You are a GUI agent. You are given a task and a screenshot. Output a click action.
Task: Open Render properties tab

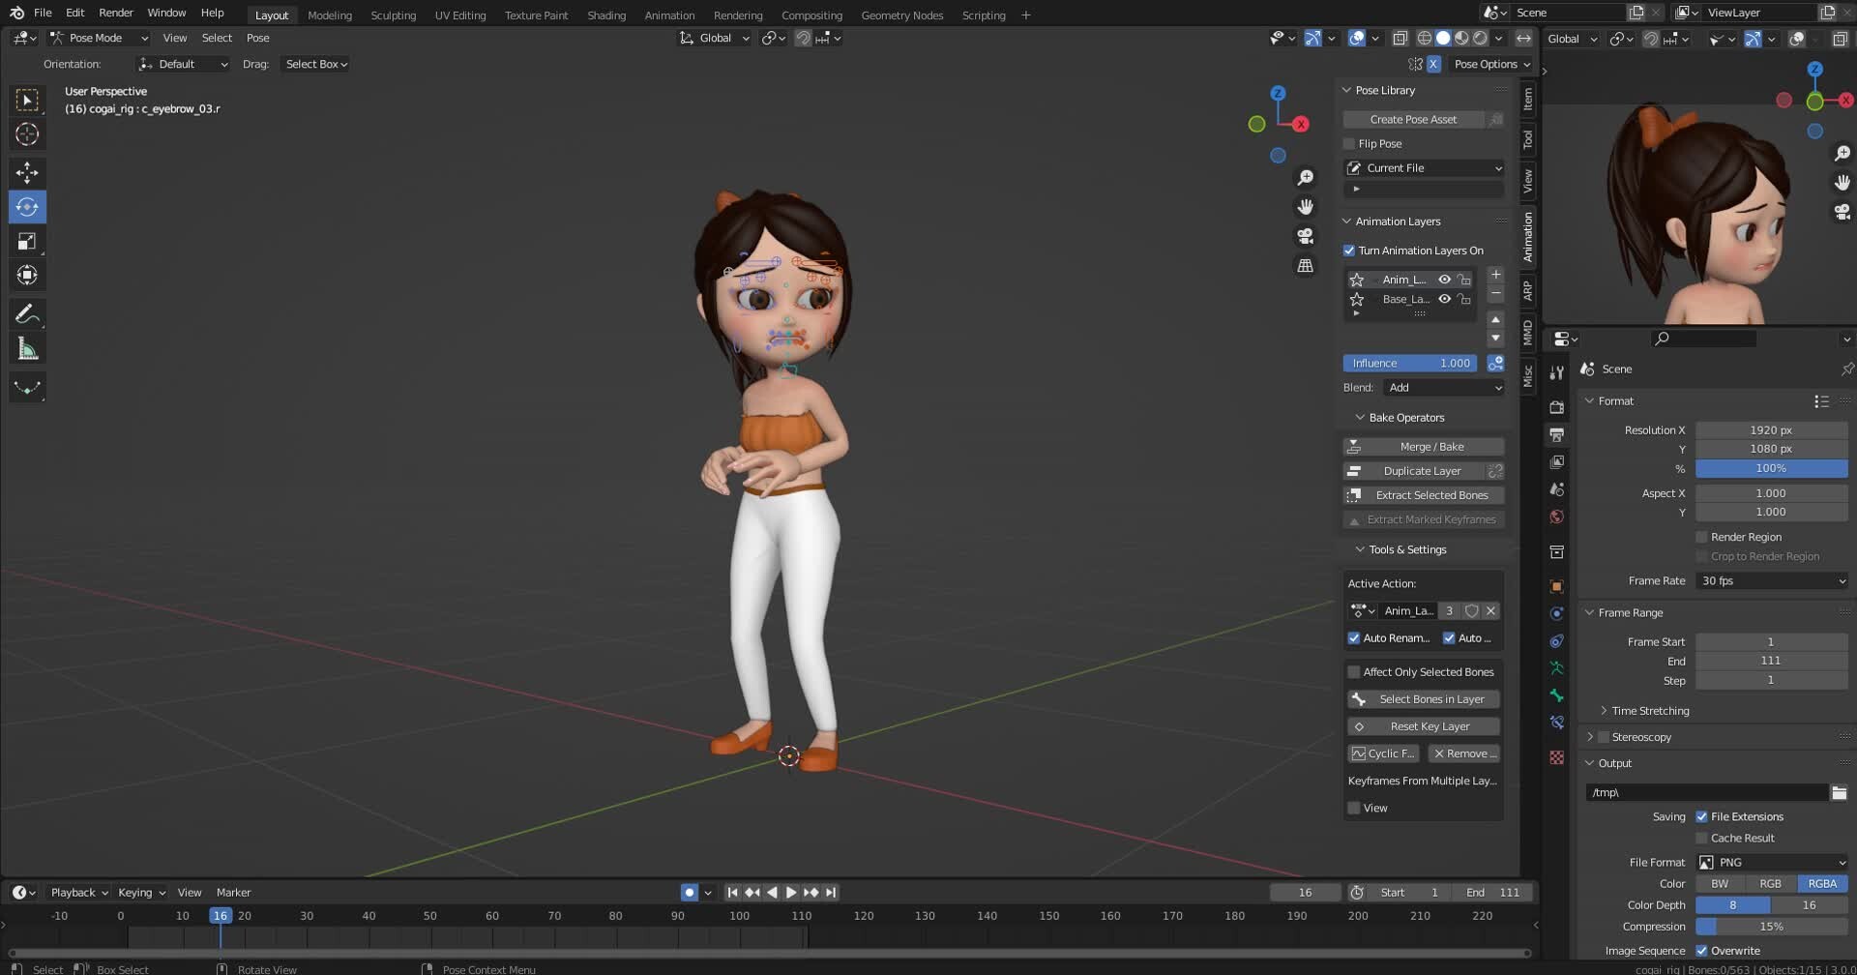pyautogui.click(x=1557, y=406)
